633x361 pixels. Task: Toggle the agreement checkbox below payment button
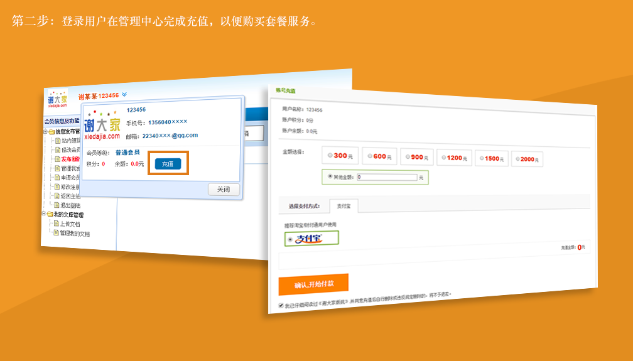(x=281, y=306)
